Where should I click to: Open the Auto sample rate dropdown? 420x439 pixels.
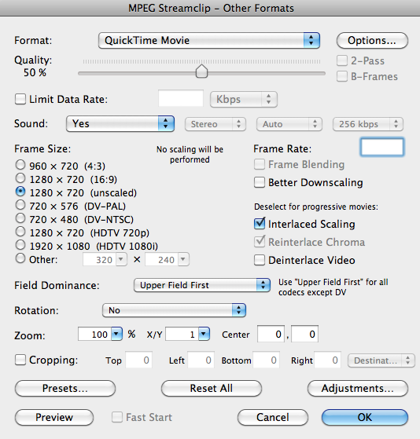pos(289,124)
